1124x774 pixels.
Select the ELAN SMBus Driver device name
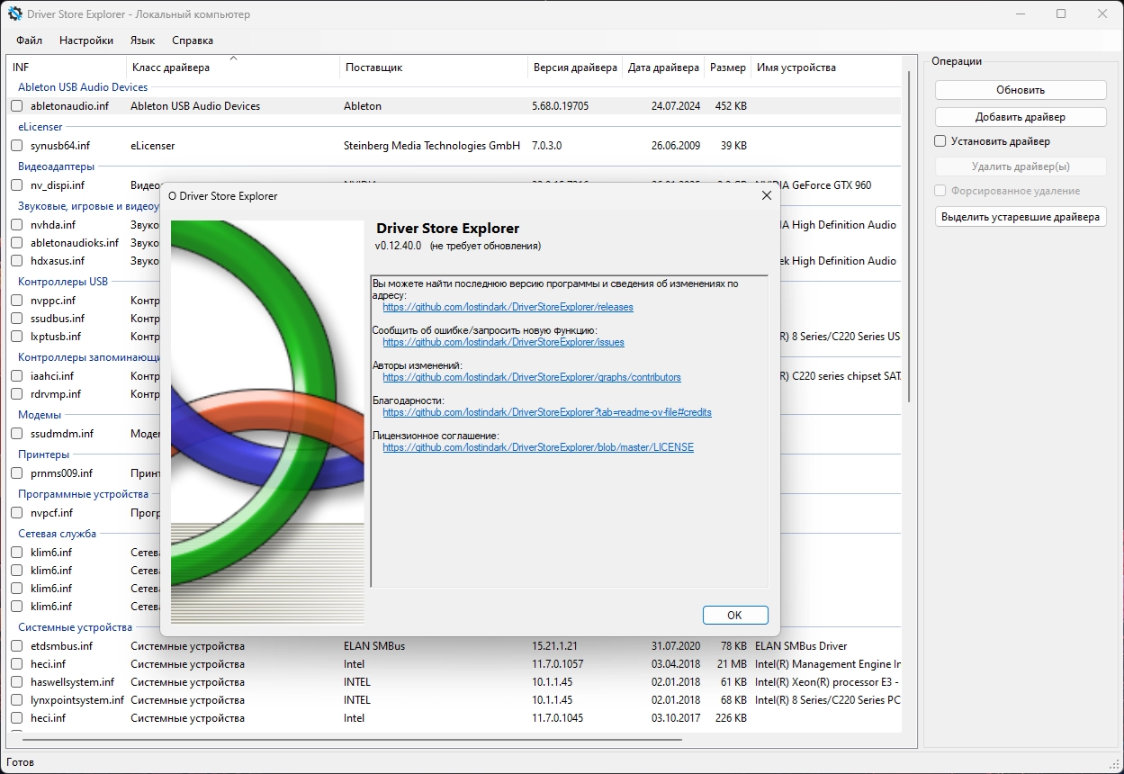click(801, 646)
